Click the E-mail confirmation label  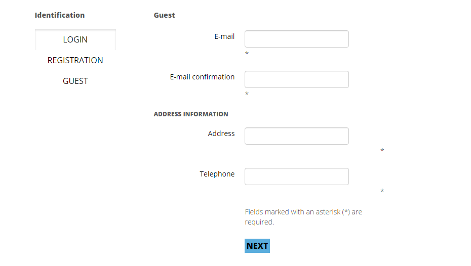[202, 77]
